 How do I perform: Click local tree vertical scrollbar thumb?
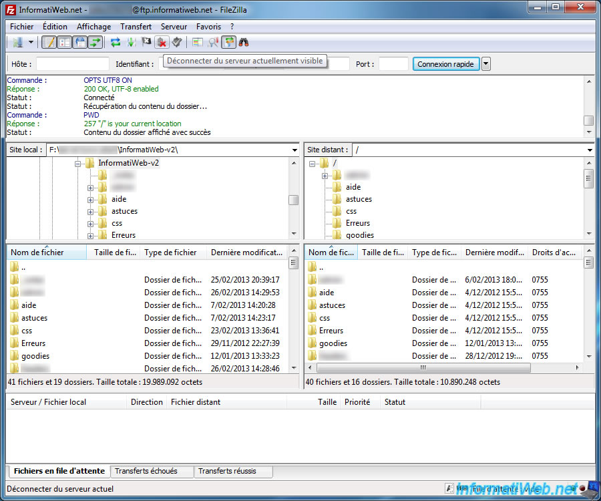tap(293, 200)
